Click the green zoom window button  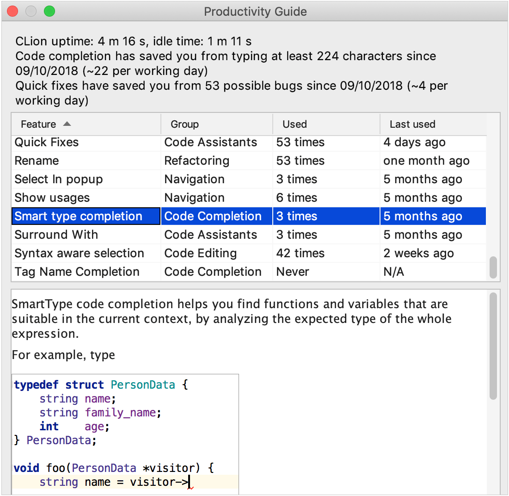(49, 12)
